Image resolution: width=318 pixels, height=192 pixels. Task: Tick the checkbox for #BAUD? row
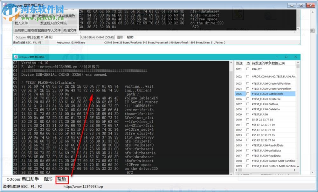[248, 69]
